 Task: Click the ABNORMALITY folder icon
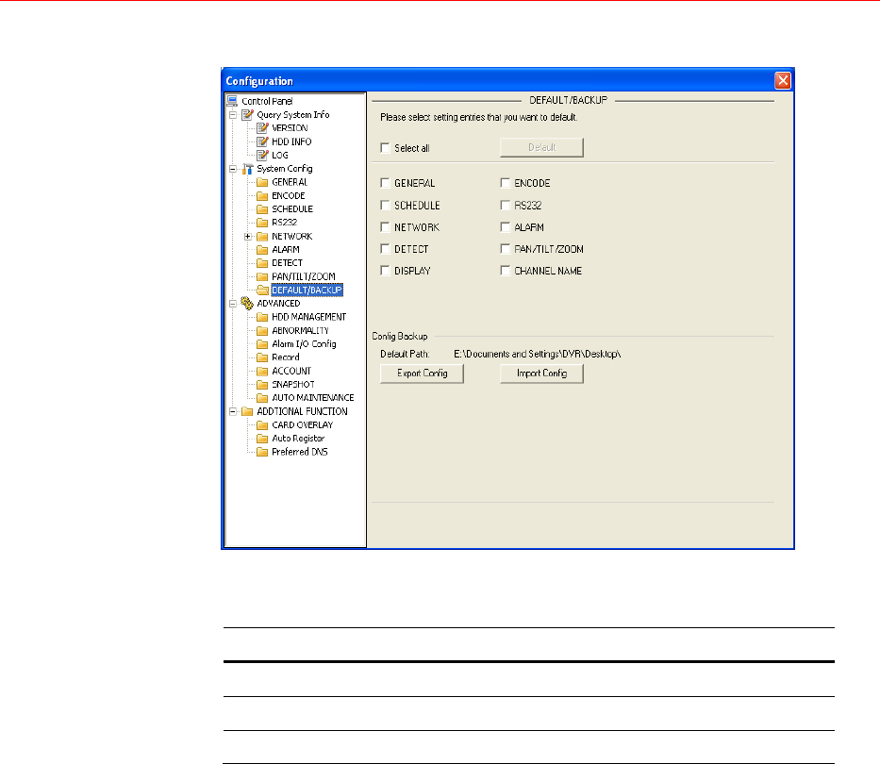coord(262,331)
